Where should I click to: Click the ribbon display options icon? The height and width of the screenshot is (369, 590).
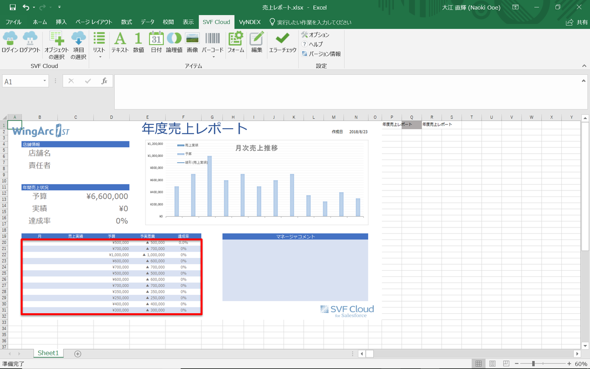(x=515, y=7)
